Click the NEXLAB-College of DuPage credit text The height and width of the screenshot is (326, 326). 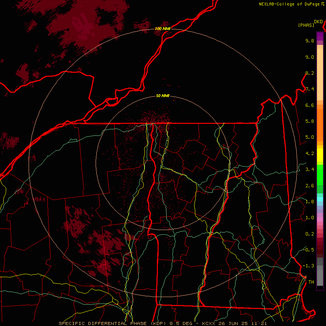click(x=290, y=4)
